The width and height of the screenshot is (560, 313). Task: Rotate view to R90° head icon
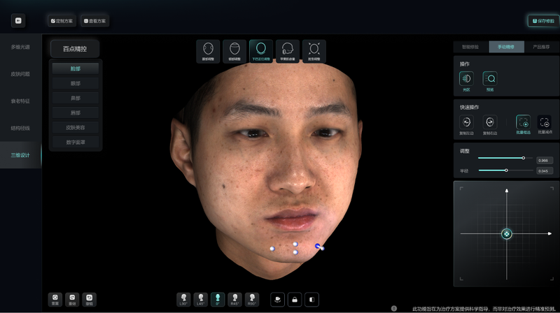[252, 300]
